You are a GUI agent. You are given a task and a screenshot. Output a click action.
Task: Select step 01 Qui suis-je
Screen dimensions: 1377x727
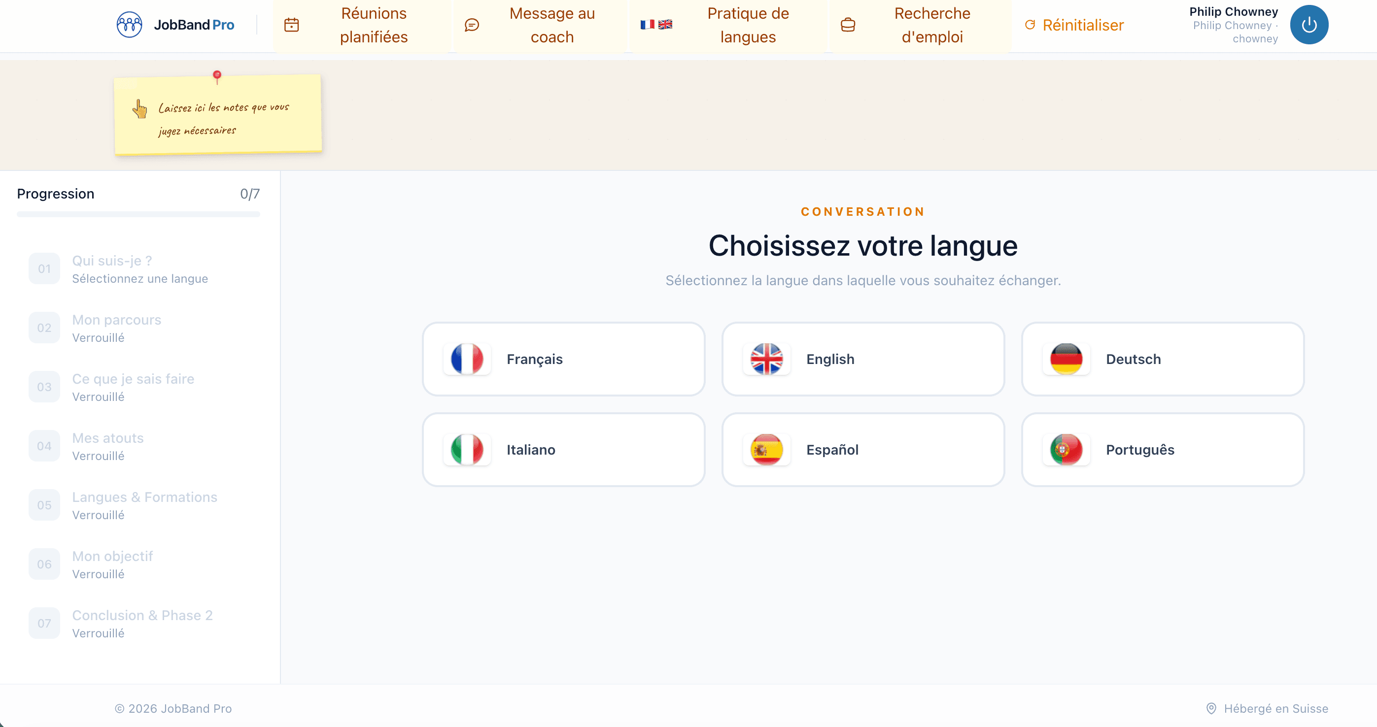pos(139,269)
